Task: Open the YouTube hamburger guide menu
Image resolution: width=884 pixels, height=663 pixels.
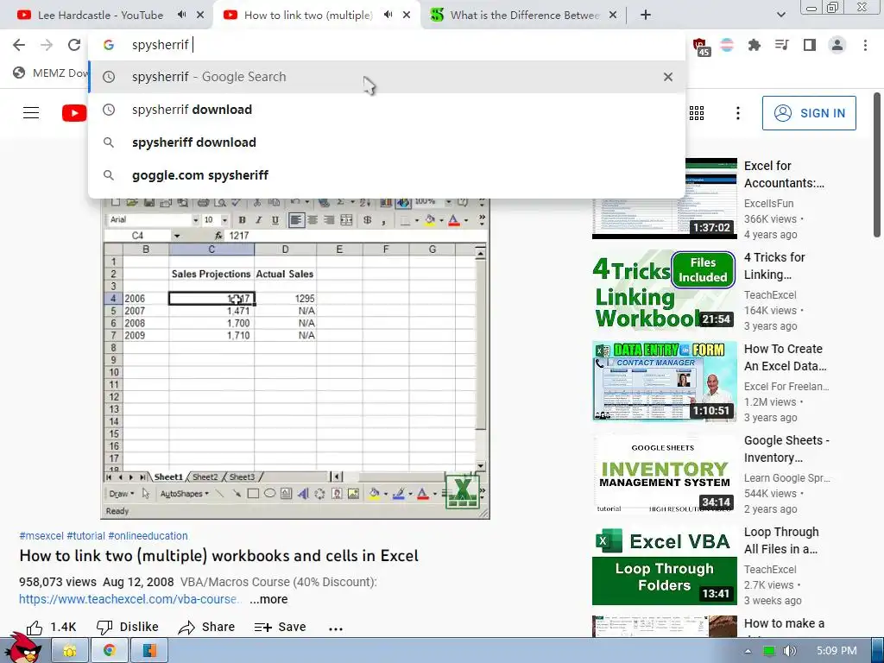Action: (31, 113)
